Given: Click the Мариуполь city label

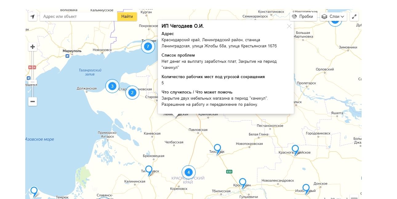Looking at the screenshot, I should (x=72, y=51).
